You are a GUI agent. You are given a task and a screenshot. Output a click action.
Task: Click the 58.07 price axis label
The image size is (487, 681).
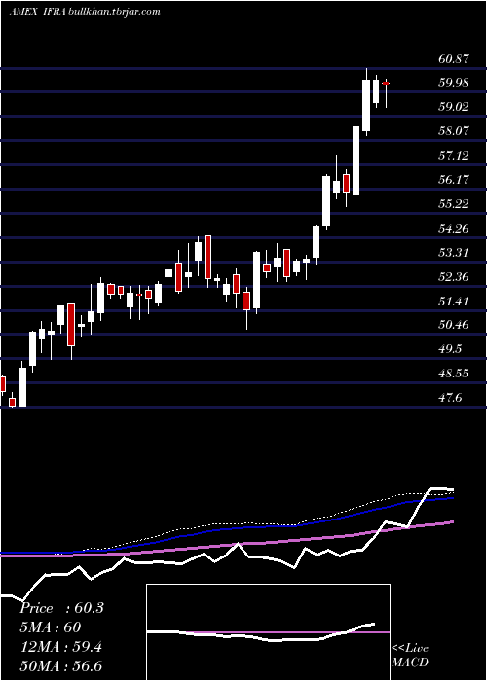coord(454,131)
